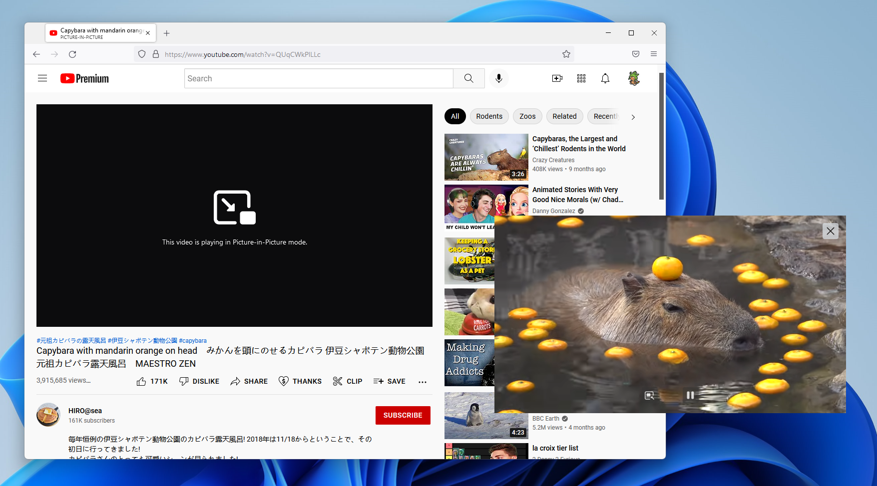Image resolution: width=877 pixels, height=486 pixels.
Task: Open the Capybaras Are Always Chillin thumbnail
Action: 486,157
